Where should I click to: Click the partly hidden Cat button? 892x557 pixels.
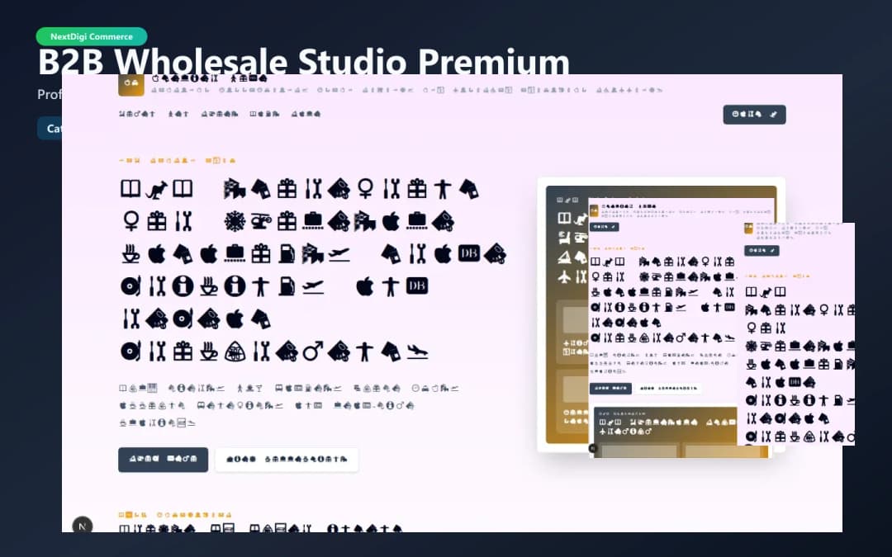(50, 129)
